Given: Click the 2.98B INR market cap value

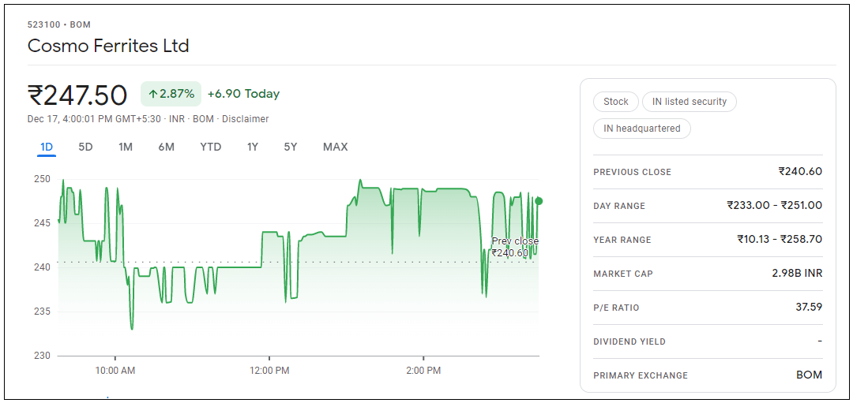Looking at the screenshot, I should 797,273.
